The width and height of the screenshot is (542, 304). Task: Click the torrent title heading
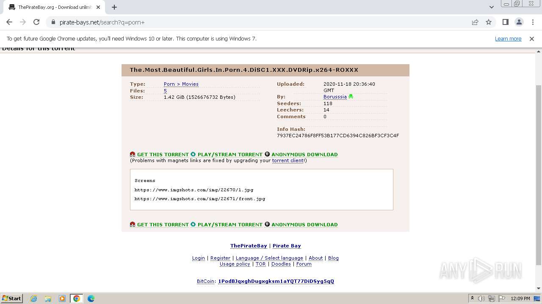click(244, 70)
